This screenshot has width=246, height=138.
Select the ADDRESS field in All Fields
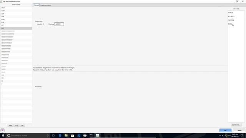[231, 16]
